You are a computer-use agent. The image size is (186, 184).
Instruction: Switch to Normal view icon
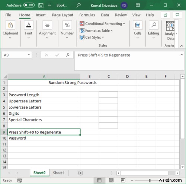click(x=99, y=180)
